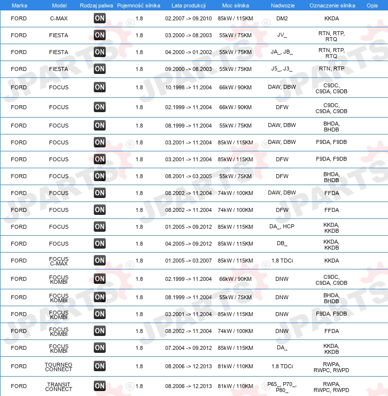
Task: Click the ON badge in the TRANSIT CONNECT row
Action: [x=99, y=386]
